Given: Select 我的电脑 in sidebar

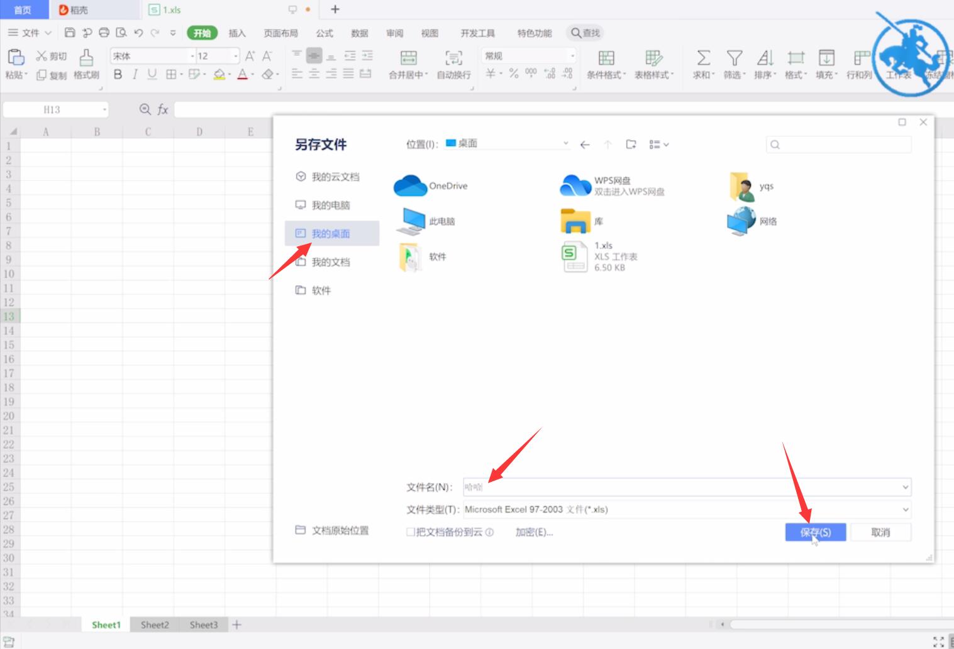Looking at the screenshot, I should point(332,205).
